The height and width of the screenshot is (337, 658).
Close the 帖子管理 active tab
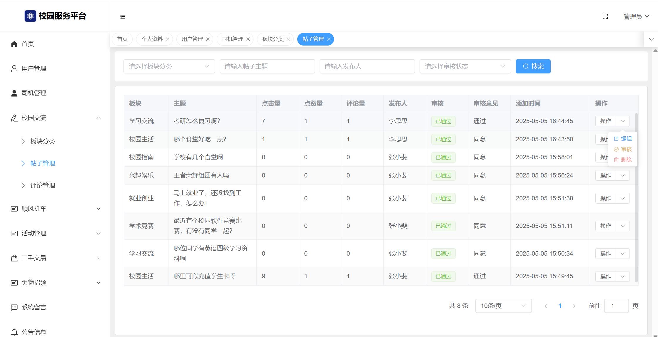pos(329,39)
